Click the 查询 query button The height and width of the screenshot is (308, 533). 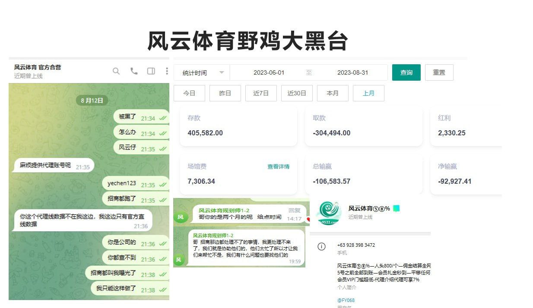point(406,72)
